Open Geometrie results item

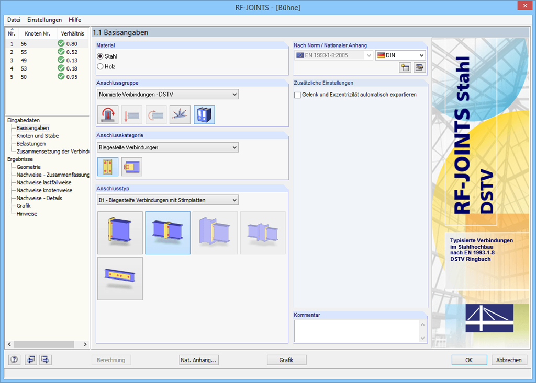29,167
